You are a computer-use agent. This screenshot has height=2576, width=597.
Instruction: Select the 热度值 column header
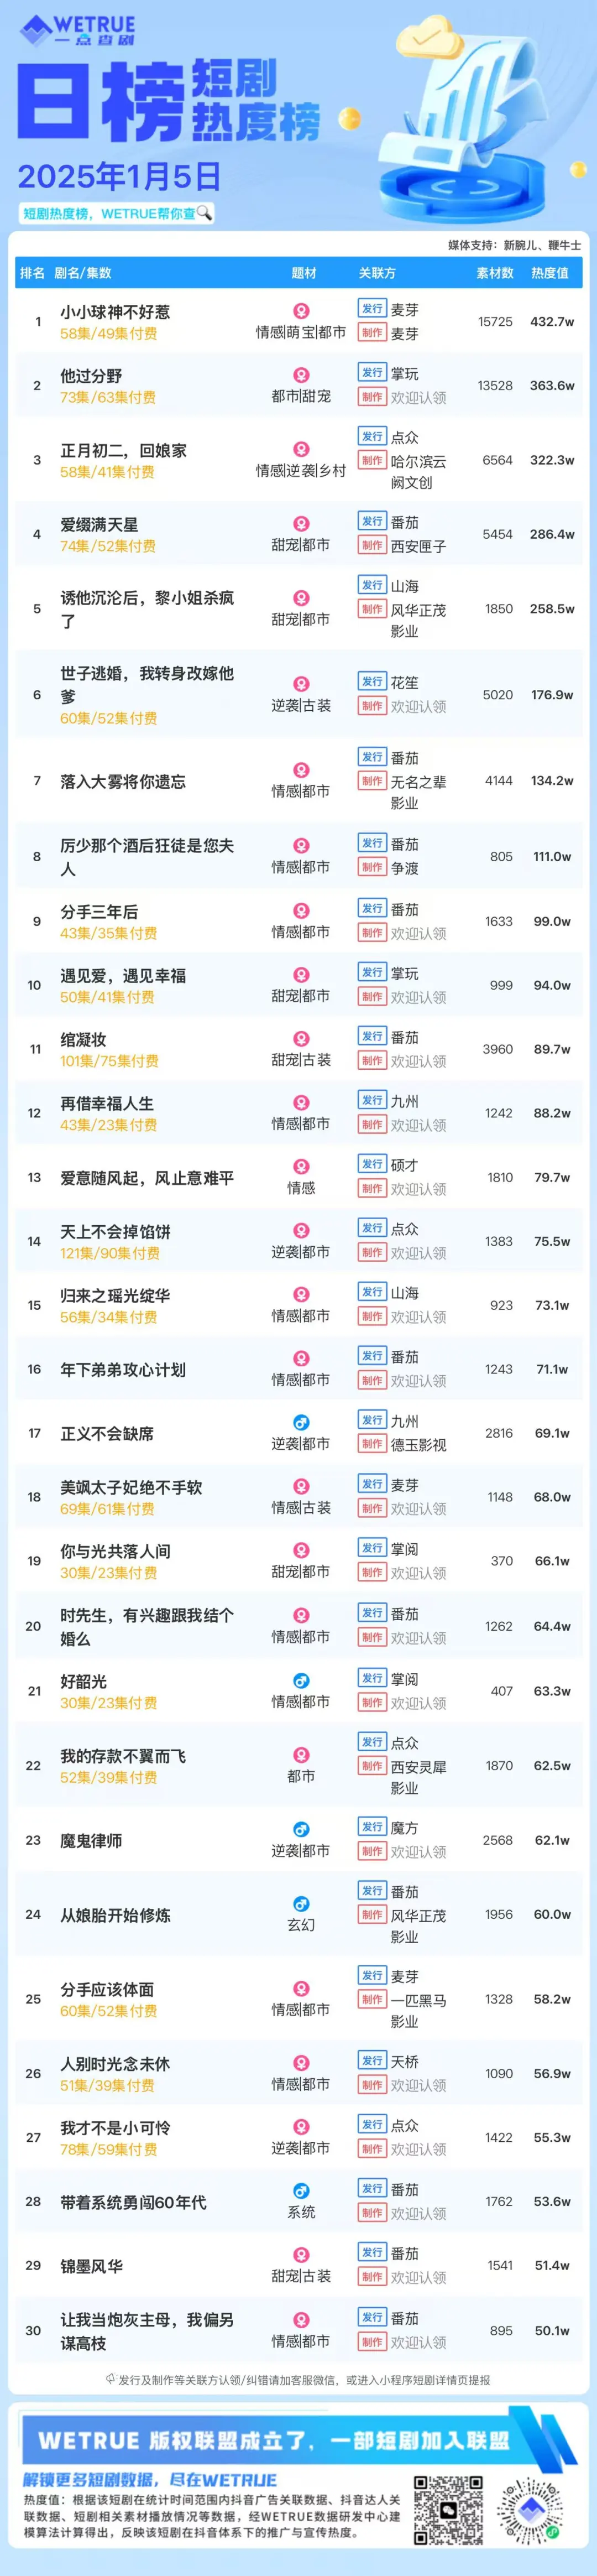550,273
